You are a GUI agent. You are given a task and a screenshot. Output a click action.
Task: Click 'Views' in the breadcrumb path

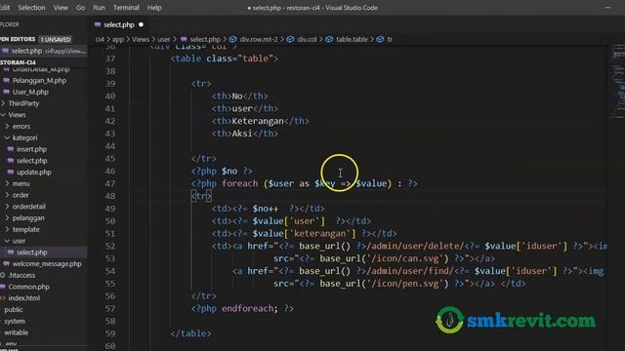(141, 39)
